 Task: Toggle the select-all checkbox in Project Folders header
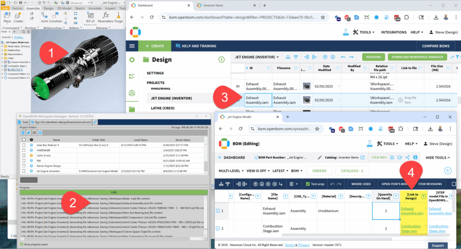[x=24, y=140]
